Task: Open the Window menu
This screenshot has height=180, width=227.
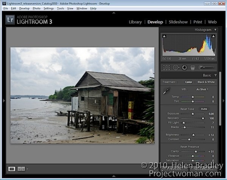Action: click(x=82, y=8)
